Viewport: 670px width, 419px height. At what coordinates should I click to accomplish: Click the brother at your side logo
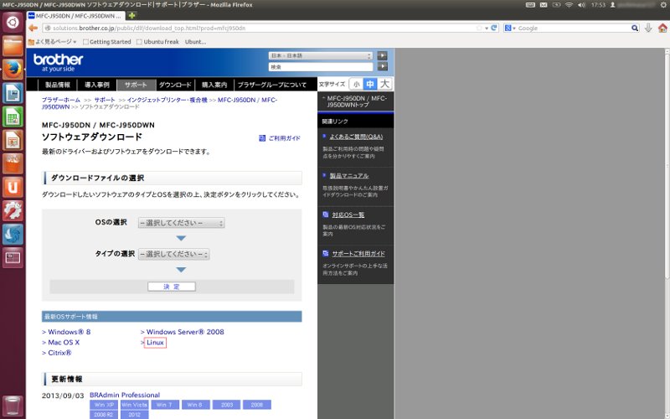58,62
